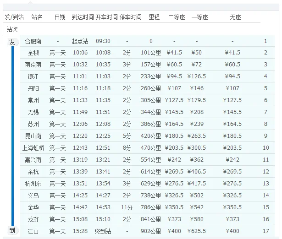Click the 15:28 arrival time

pyautogui.click(x=80, y=231)
